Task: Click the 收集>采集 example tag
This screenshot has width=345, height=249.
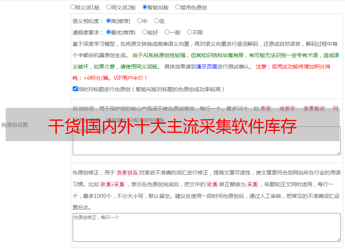Action: coord(112,184)
